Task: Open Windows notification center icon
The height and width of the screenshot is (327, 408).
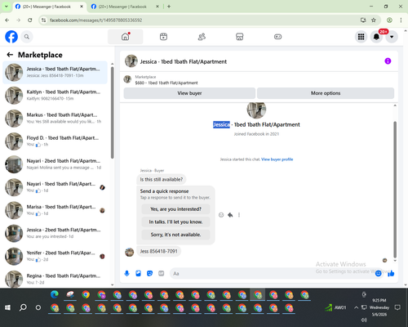Action: click(397, 307)
